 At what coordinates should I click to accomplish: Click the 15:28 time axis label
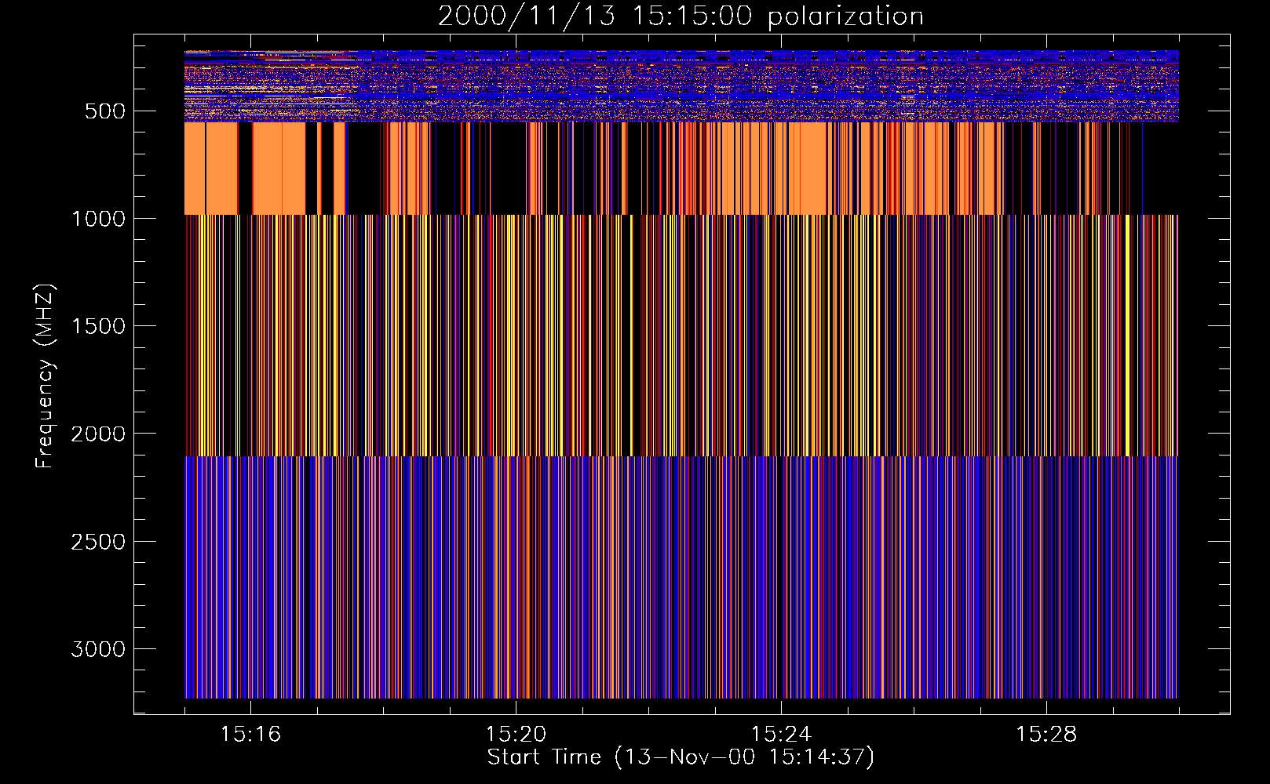click(1046, 735)
